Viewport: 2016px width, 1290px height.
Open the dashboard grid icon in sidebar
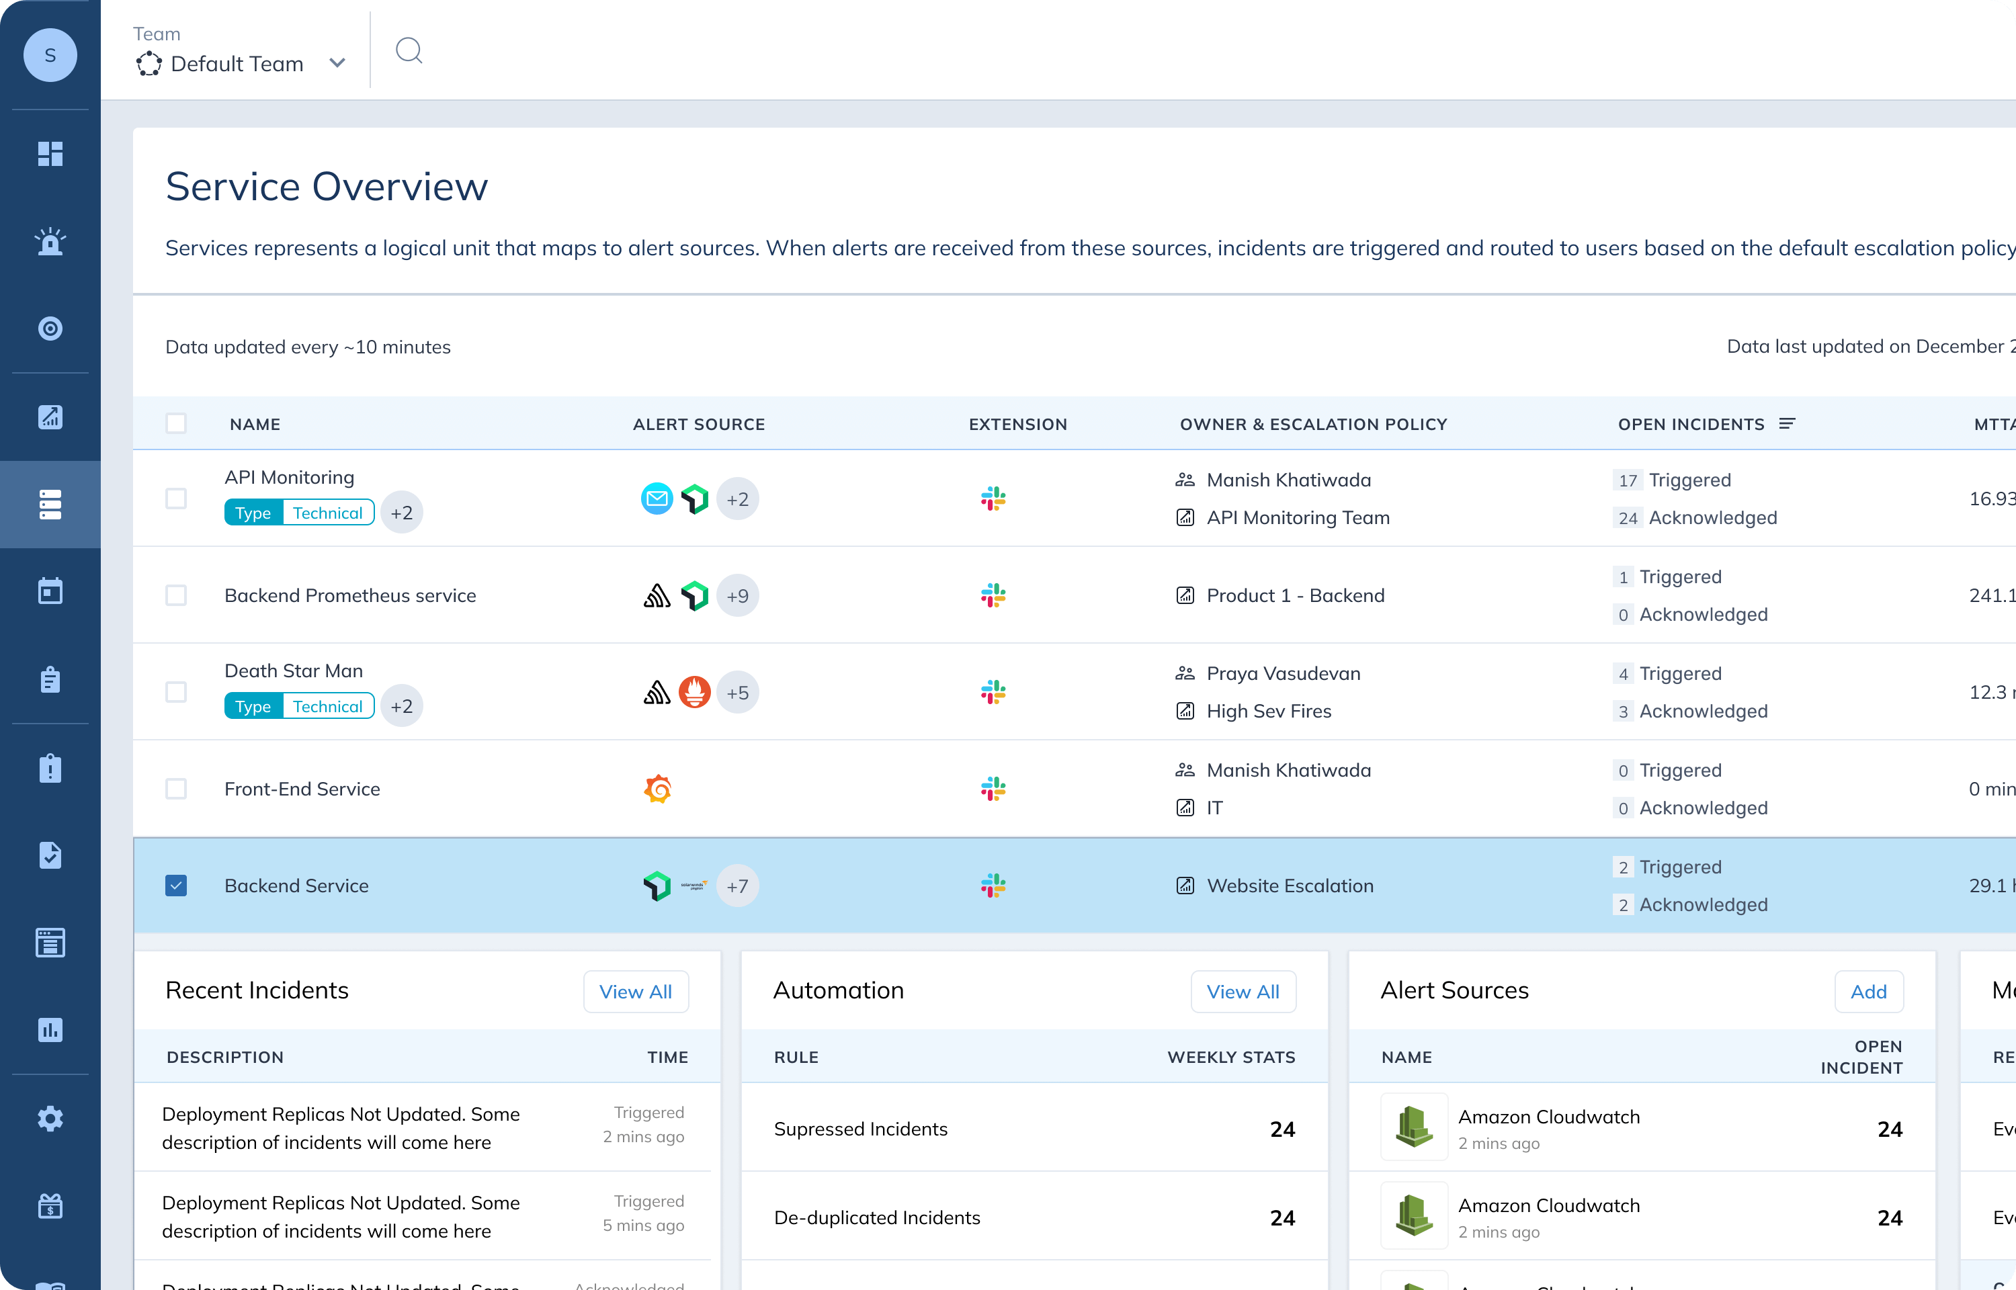click(x=50, y=154)
